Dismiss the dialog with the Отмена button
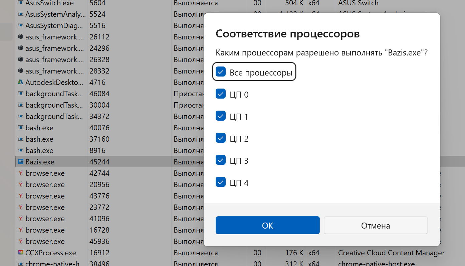465x266 pixels. [376, 226]
